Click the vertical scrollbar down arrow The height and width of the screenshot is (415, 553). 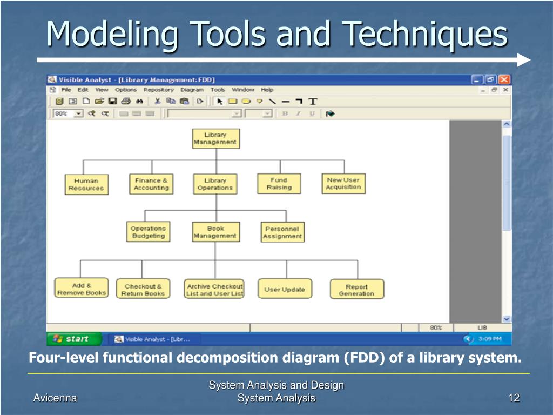coord(507,319)
